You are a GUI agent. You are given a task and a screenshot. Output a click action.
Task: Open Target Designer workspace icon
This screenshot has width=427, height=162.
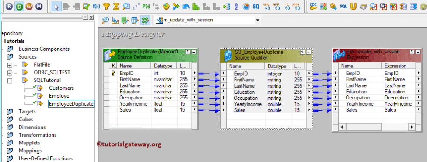[x=115, y=20]
